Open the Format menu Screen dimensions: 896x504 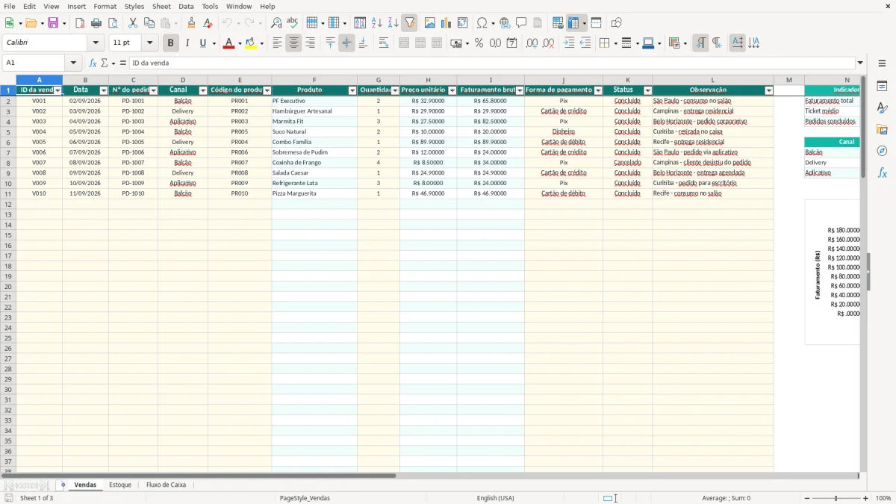[105, 6]
